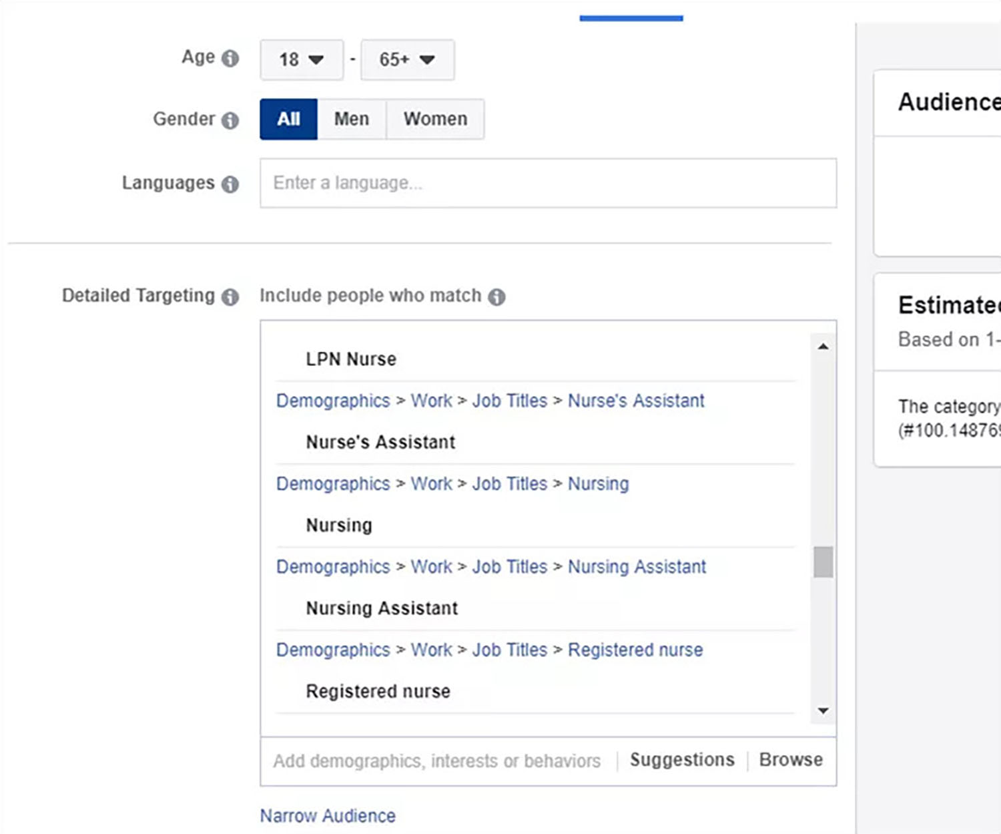Open the Work breadcrumb for Nurse's Assistant
This screenshot has height=834, width=1001.
(431, 401)
